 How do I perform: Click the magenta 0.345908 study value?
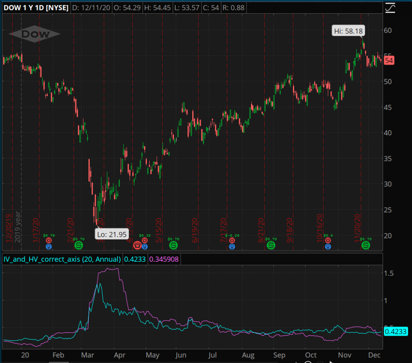164,259
